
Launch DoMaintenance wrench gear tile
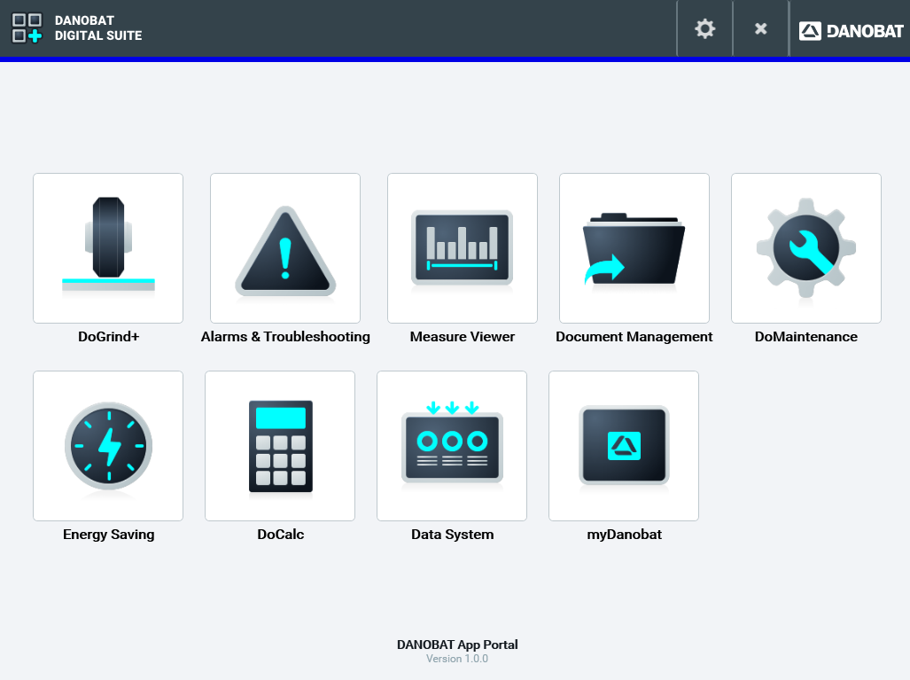(806, 248)
